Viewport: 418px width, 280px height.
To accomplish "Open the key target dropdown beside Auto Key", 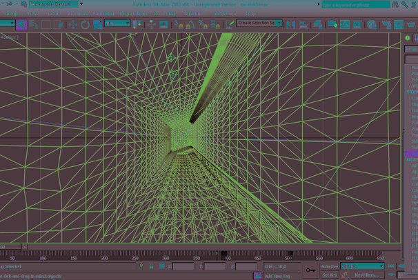I will [363, 266].
